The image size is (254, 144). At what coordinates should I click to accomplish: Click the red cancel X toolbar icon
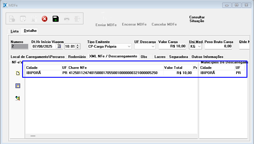click(x=45, y=19)
